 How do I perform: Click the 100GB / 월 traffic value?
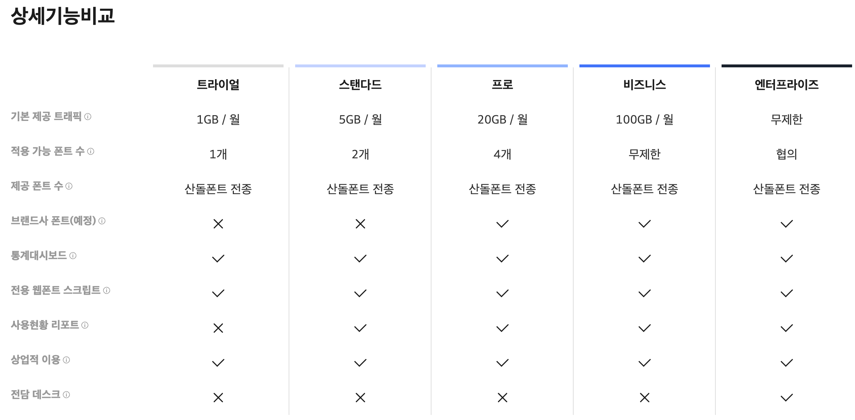tap(644, 119)
